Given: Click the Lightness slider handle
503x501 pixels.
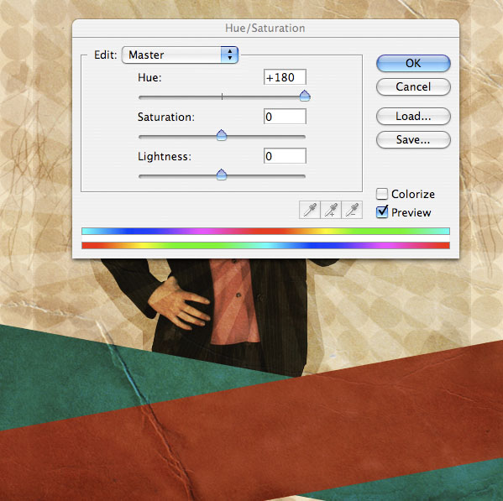Looking at the screenshot, I should [222, 175].
